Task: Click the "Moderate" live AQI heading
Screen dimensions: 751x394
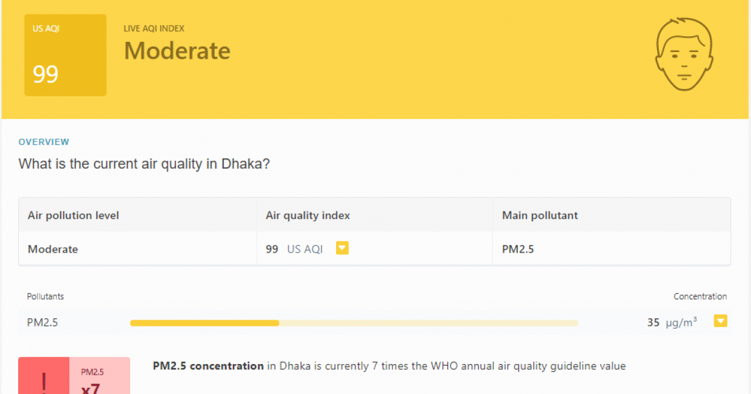Action: coord(177,51)
